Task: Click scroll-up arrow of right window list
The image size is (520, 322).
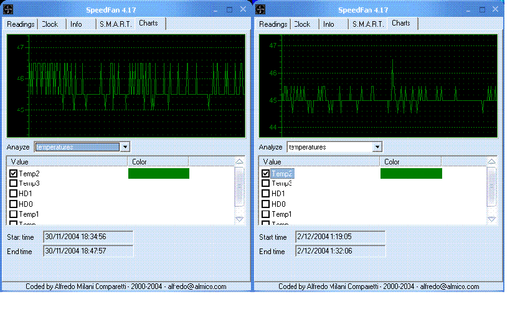Action: 491,161
